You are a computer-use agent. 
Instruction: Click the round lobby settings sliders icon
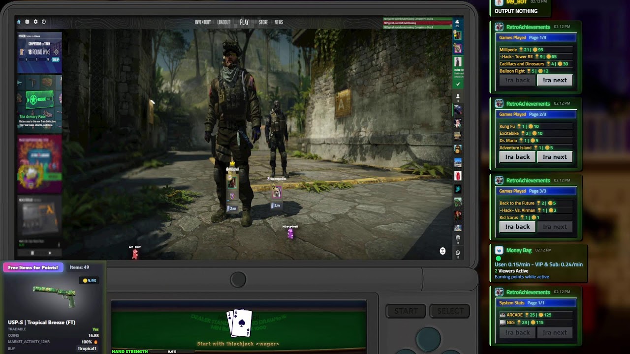pyautogui.click(x=442, y=251)
